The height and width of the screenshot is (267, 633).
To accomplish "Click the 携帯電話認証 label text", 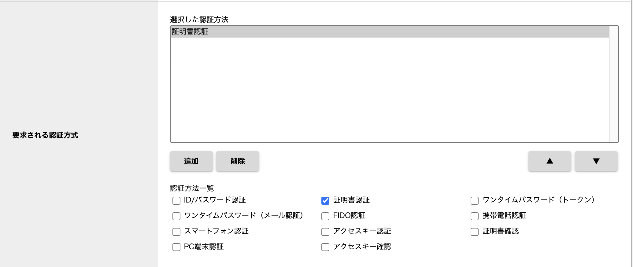I will pyautogui.click(x=504, y=216).
